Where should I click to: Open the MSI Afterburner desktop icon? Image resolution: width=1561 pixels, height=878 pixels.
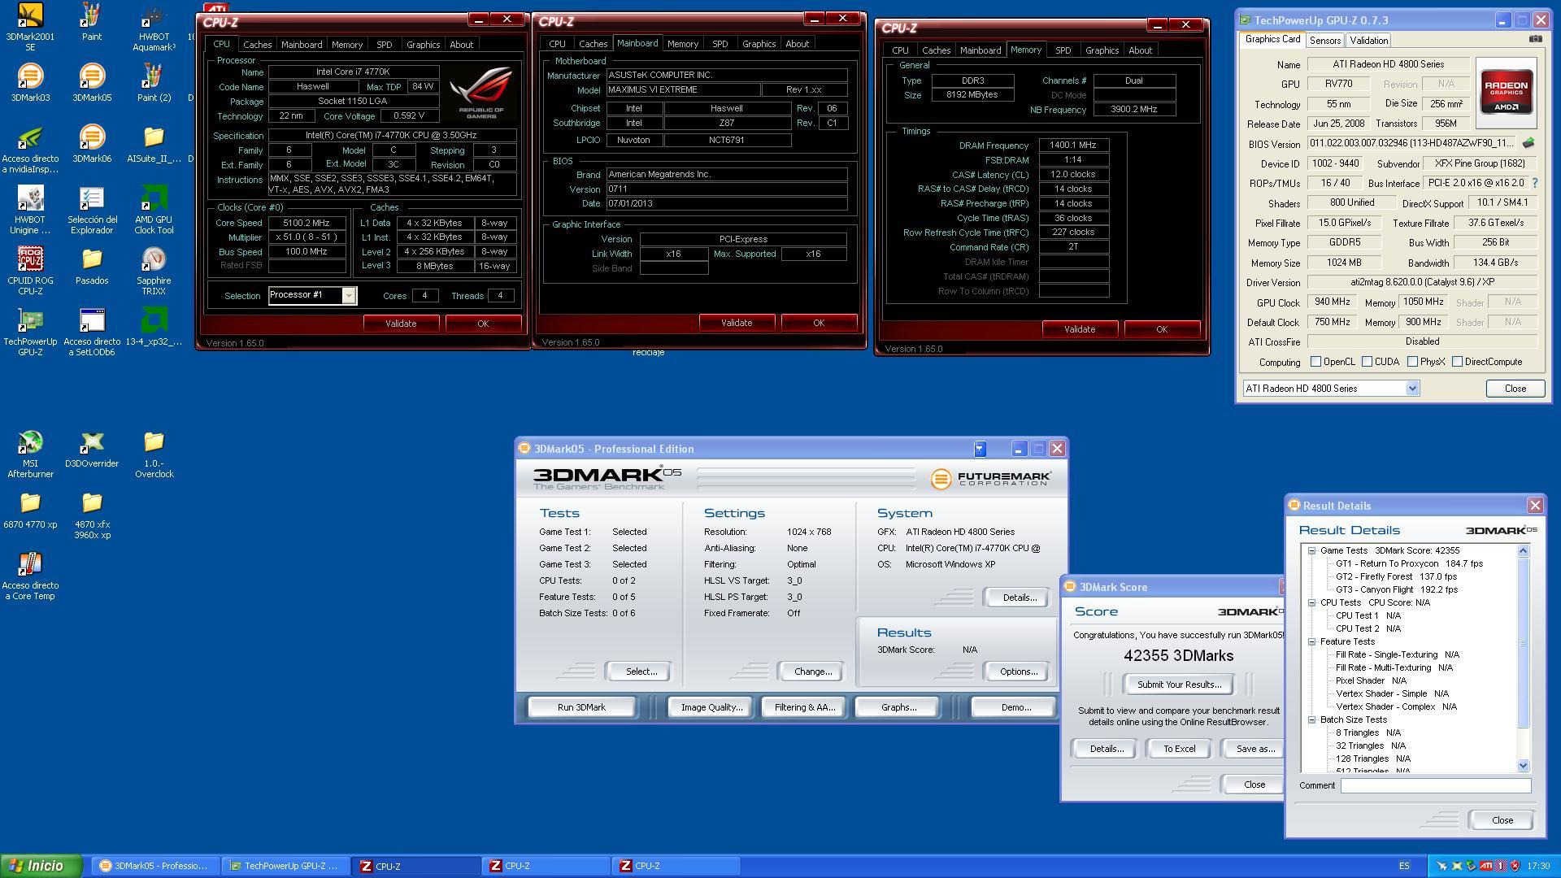[30, 454]
